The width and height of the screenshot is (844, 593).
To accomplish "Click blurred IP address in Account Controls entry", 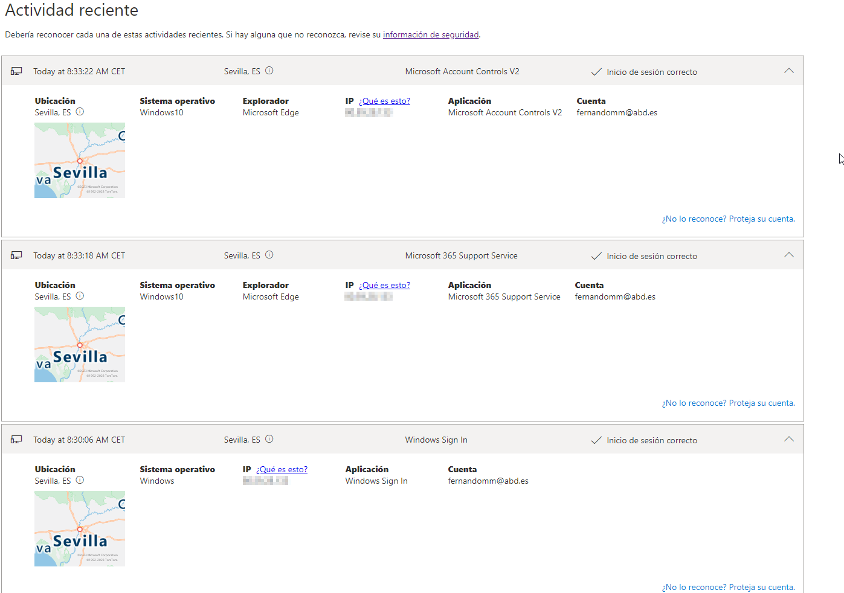I will (x=369, y=112).
